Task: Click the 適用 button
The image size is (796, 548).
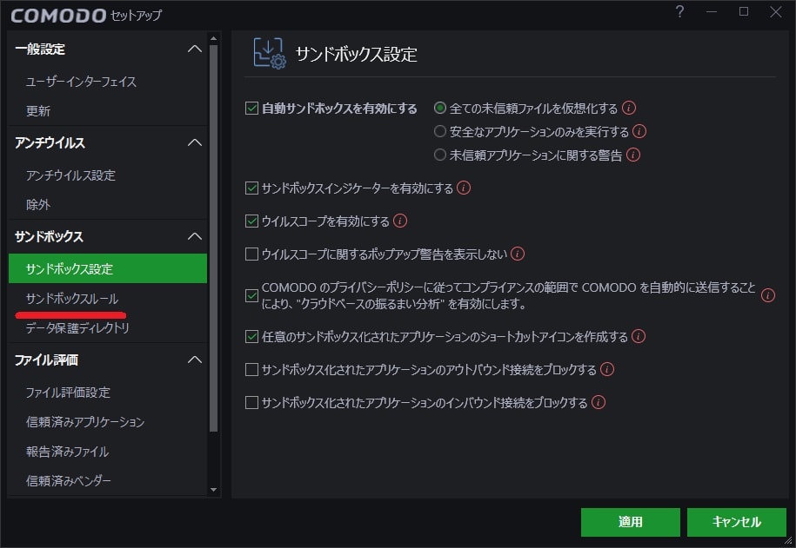Action: pos(631,522)
